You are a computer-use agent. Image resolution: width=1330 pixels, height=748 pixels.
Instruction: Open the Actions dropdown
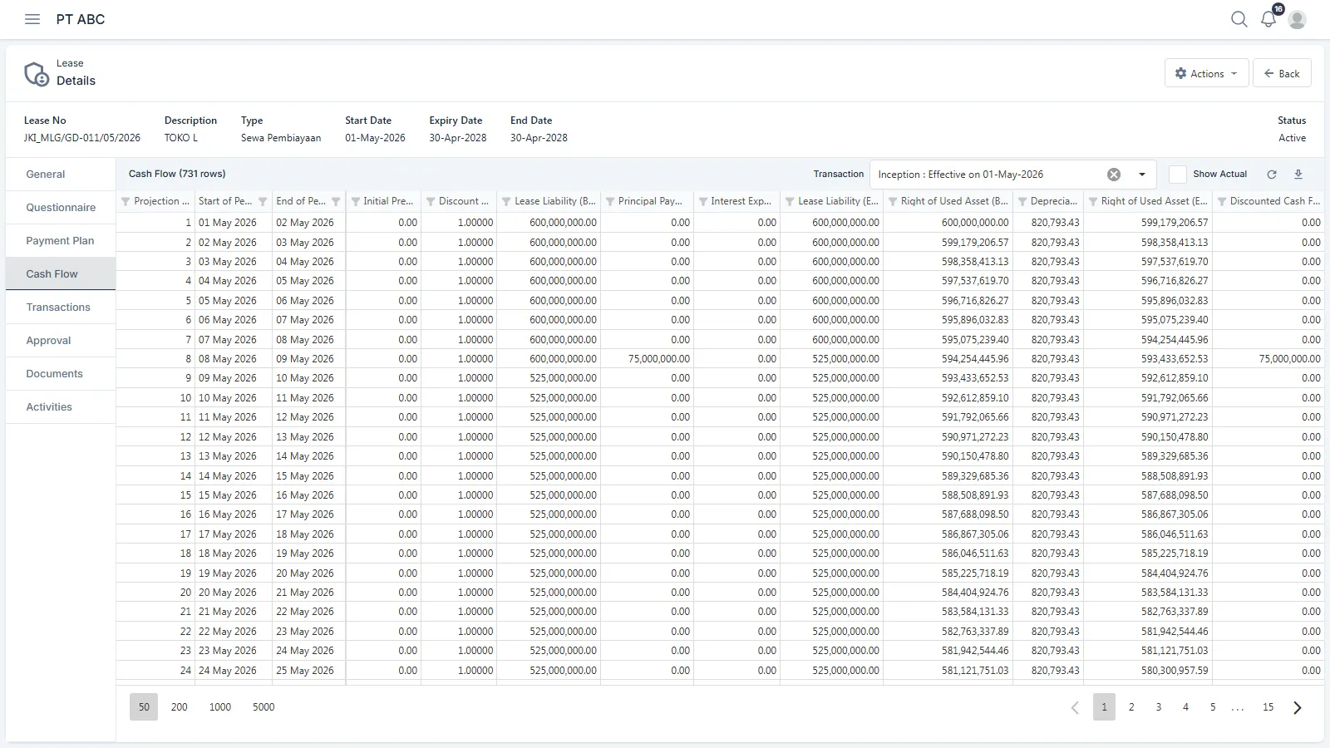click(x=1206, y=73)
